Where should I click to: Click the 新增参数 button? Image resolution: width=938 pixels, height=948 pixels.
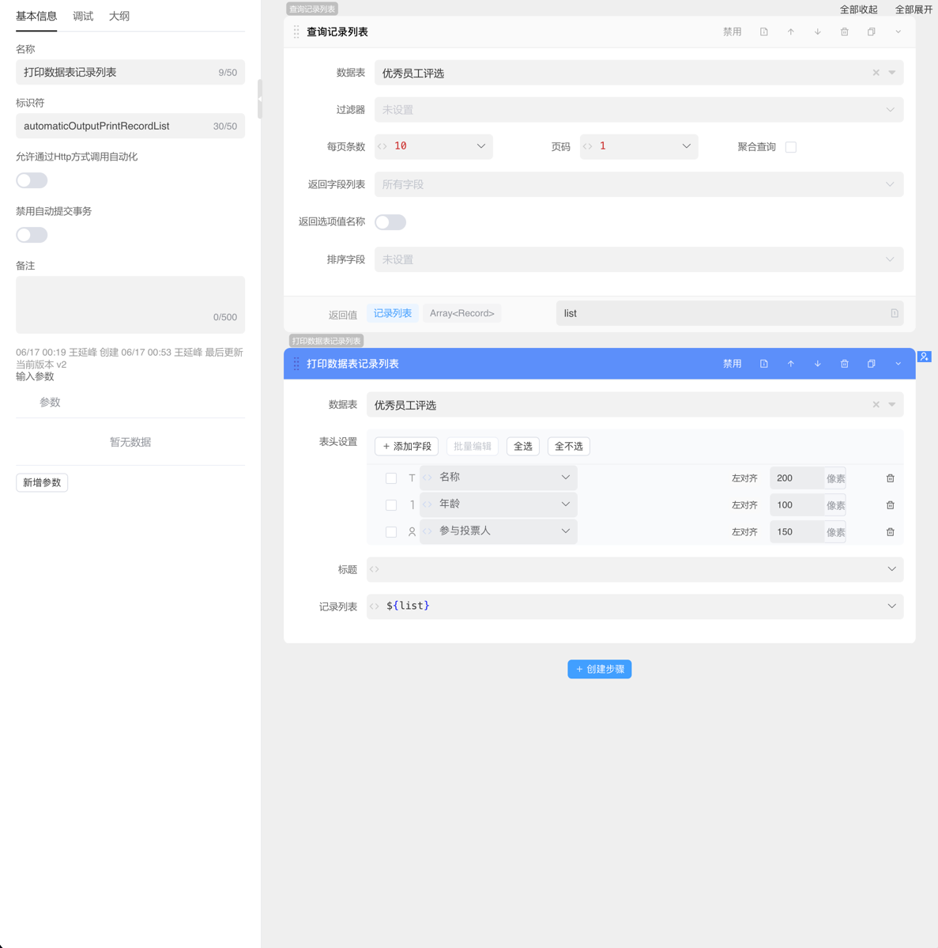point(42,482)
